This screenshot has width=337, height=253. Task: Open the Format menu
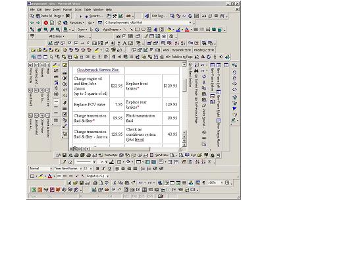tap(67, 10)
